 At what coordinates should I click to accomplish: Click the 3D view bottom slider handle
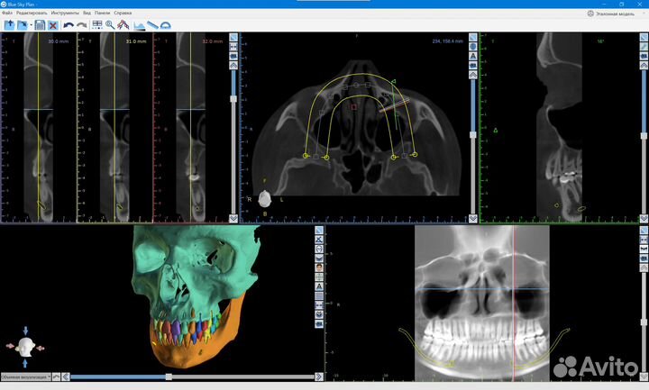[x=169, y=376]
